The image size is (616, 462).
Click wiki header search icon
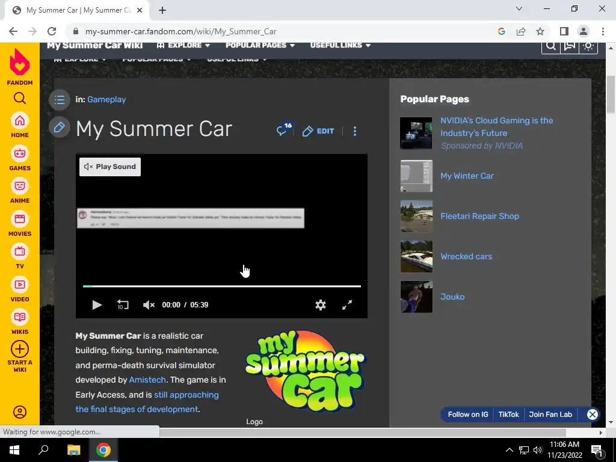(551, 46)
